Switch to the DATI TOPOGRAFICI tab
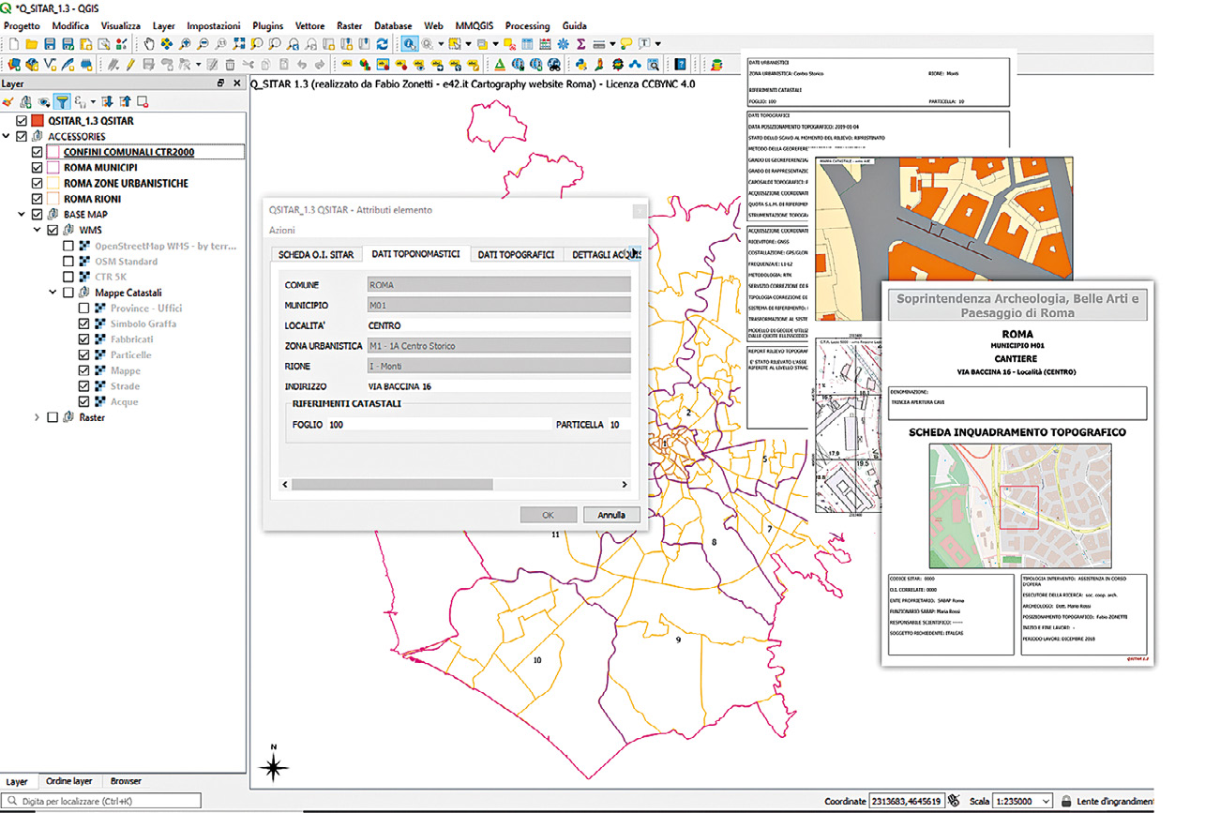Image resolution: width=1220 pixels, height=813 pixels. pyautogui.click(x=515, y=254)
